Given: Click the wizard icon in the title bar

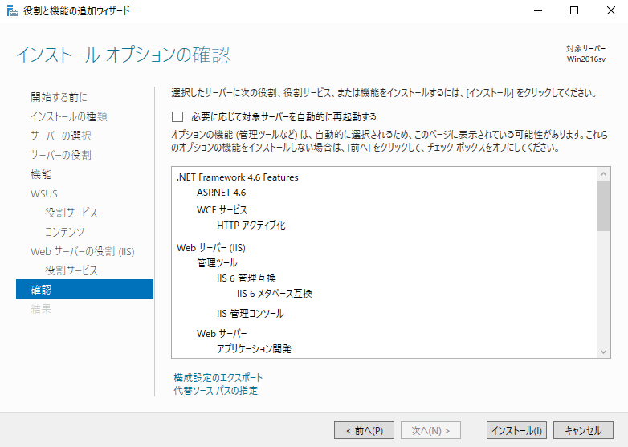Looking at the screenshot, I should coord(12,10).
